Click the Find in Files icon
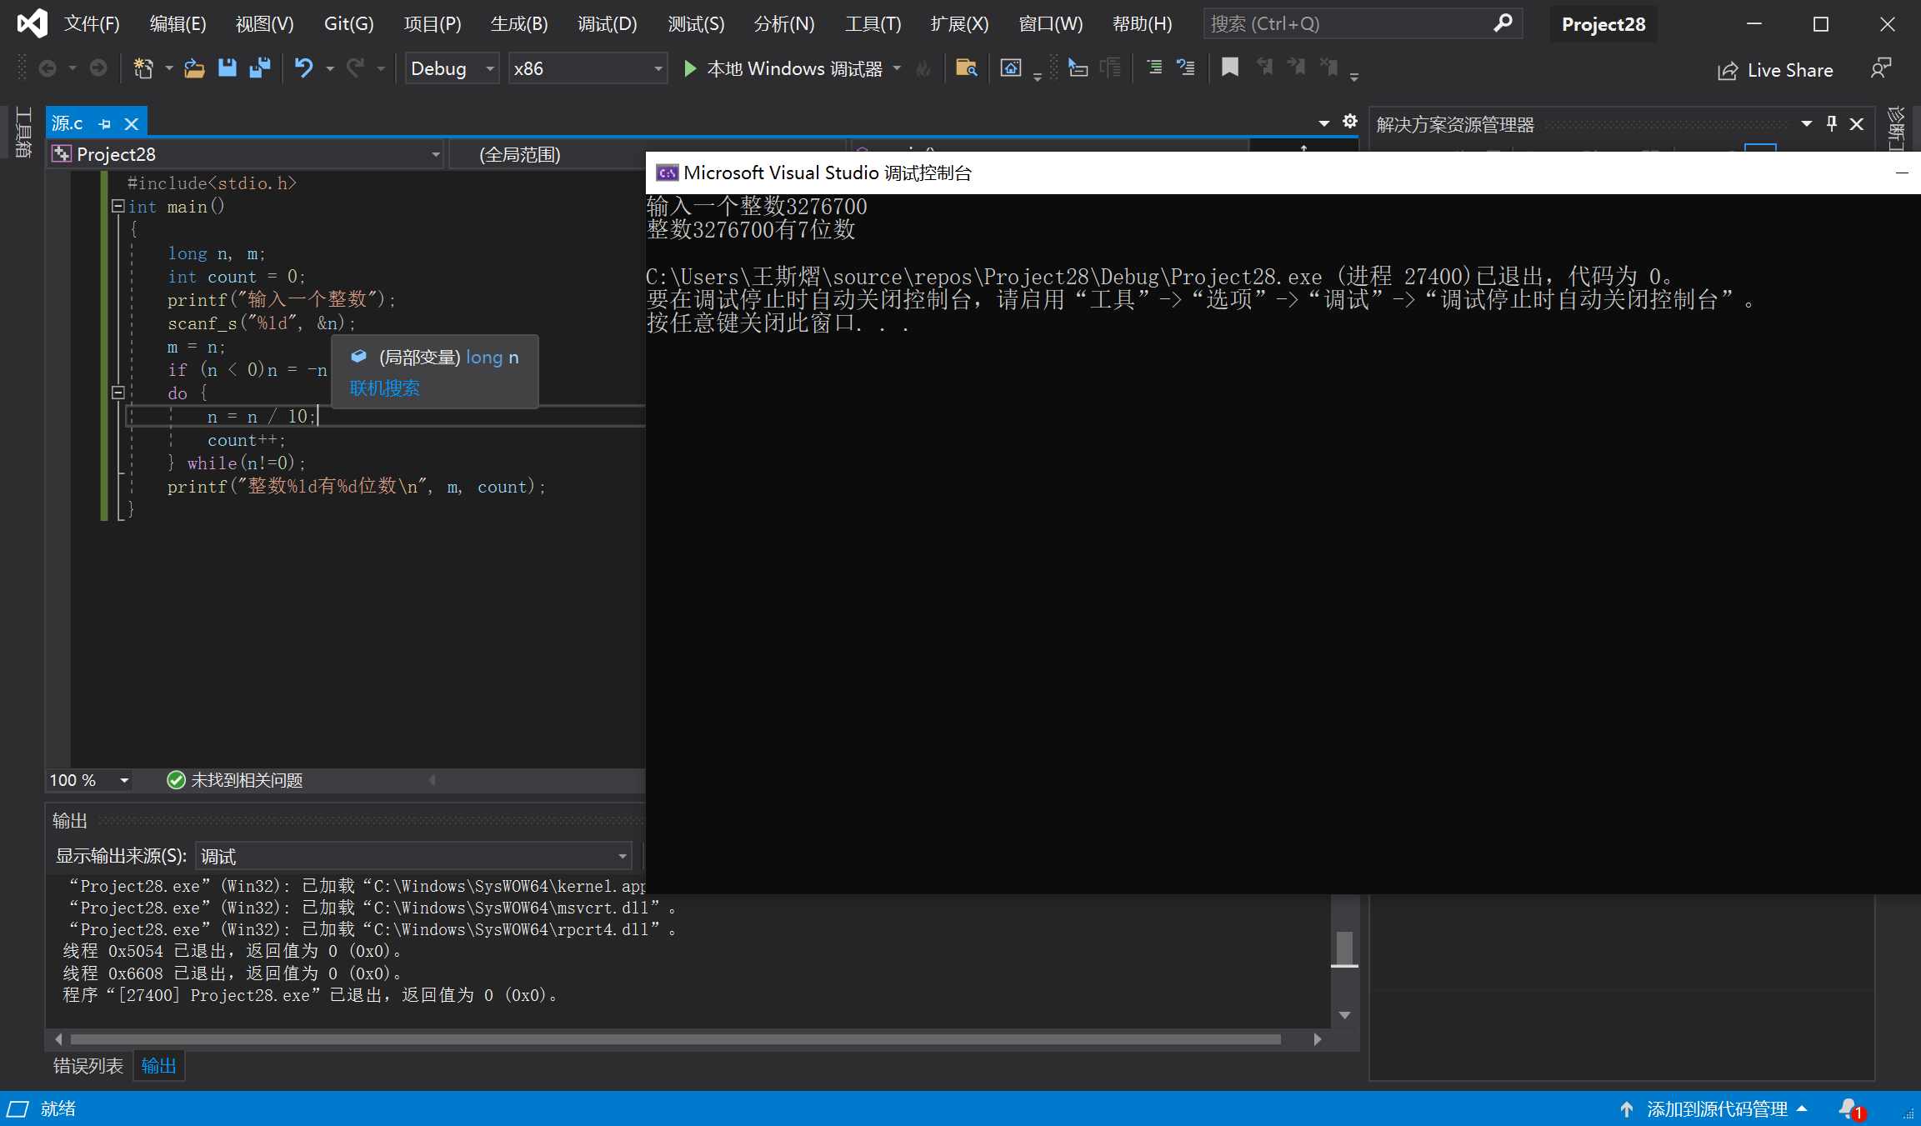The image size is (1921, 1126). 966,68
